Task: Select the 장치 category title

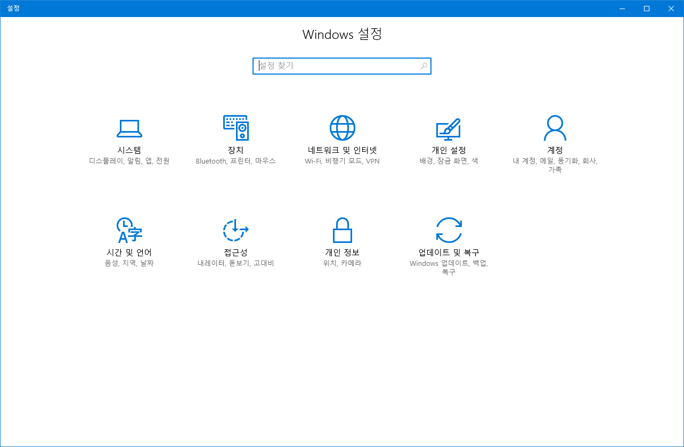Action: click(x=235, y=150)
